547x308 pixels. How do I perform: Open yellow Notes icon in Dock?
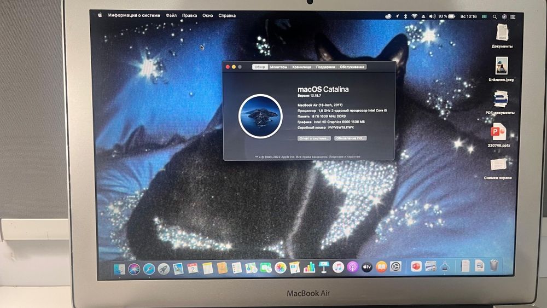pos(207,268)
